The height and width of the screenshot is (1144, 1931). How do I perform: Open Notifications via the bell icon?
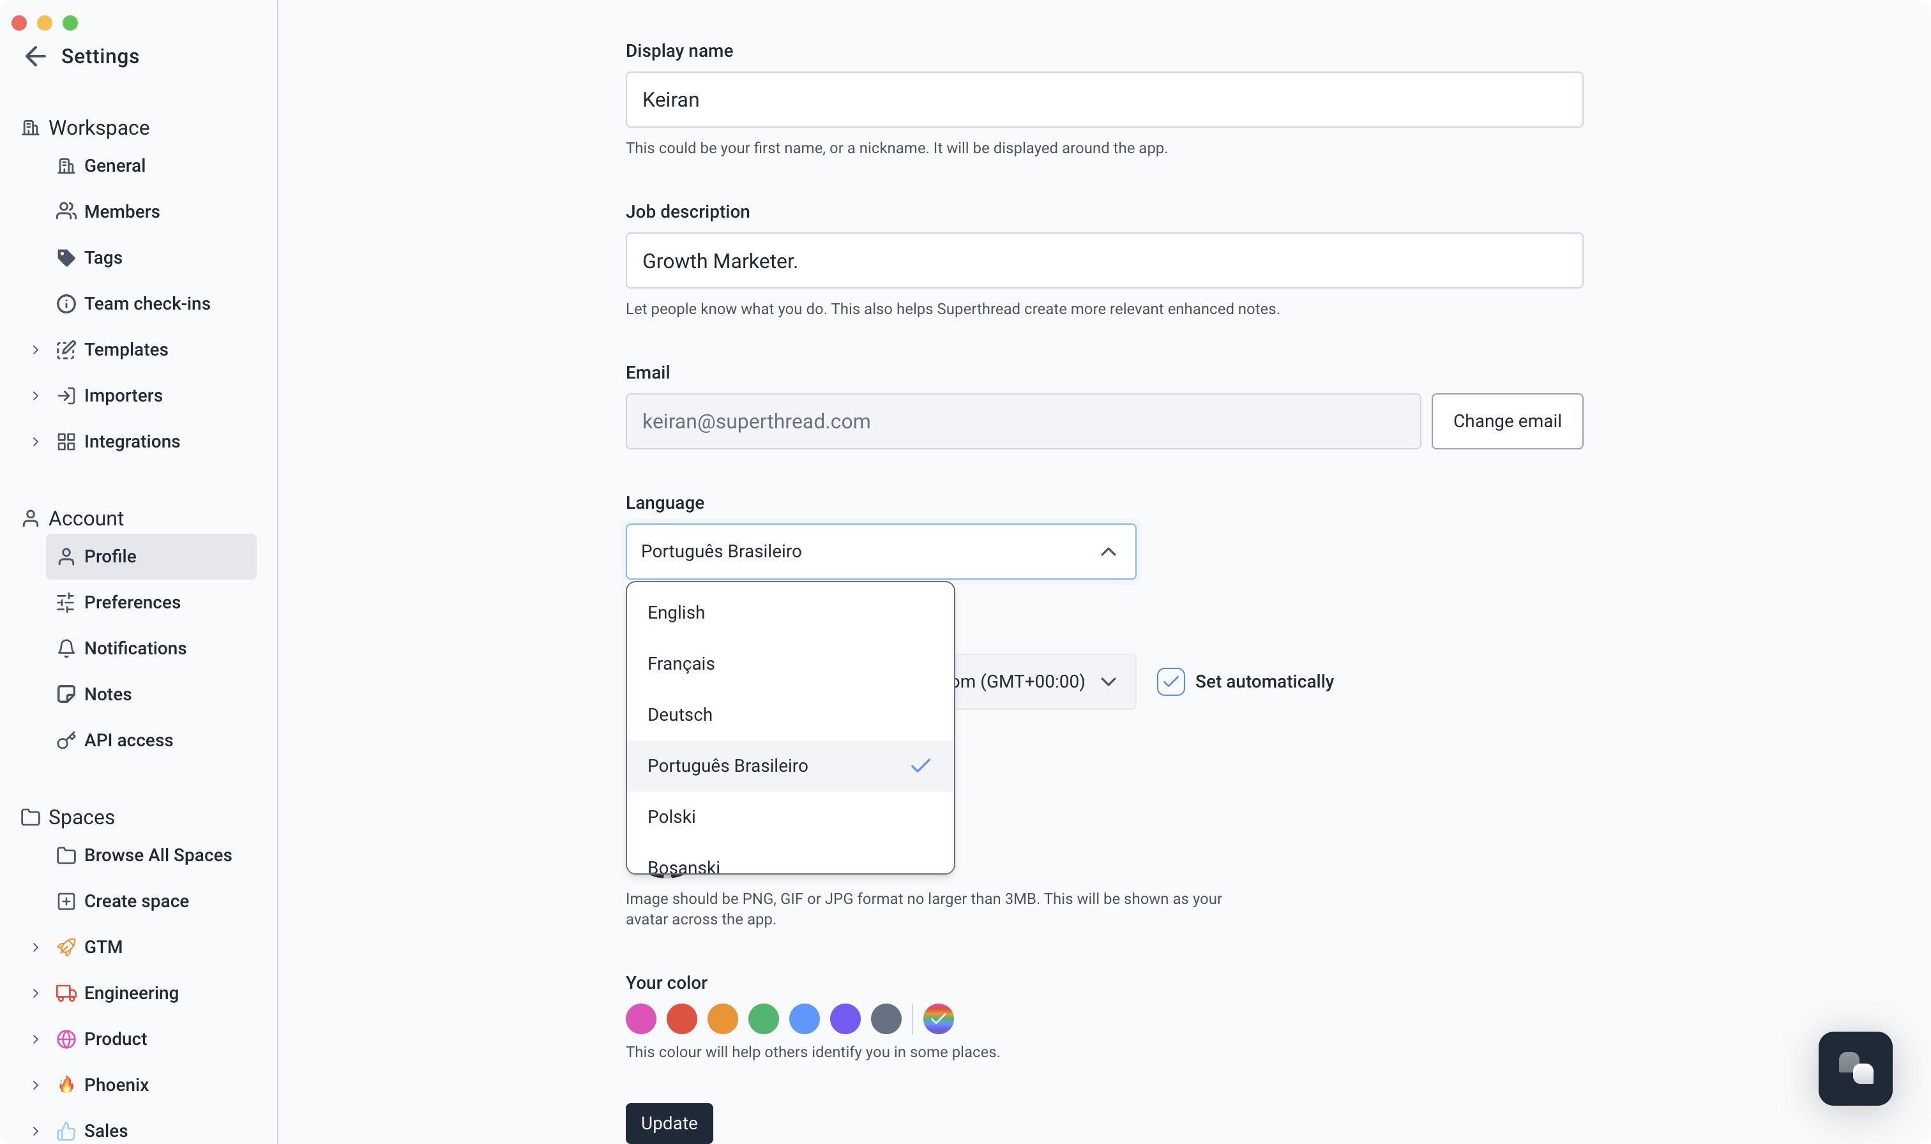point(66,649)
